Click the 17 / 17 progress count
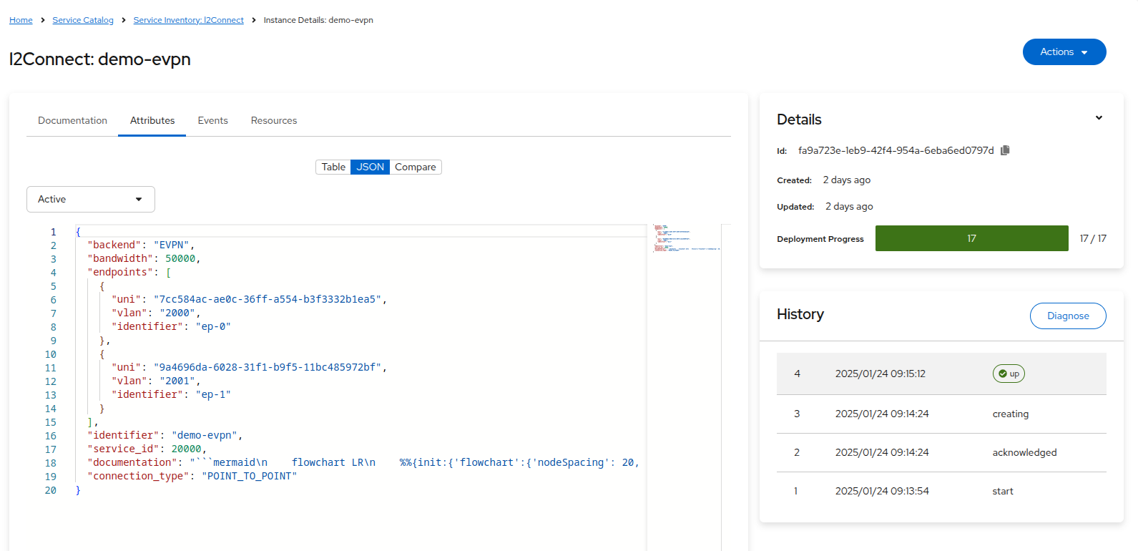This screenshot has width=1138, height=551. [1093, 238]
